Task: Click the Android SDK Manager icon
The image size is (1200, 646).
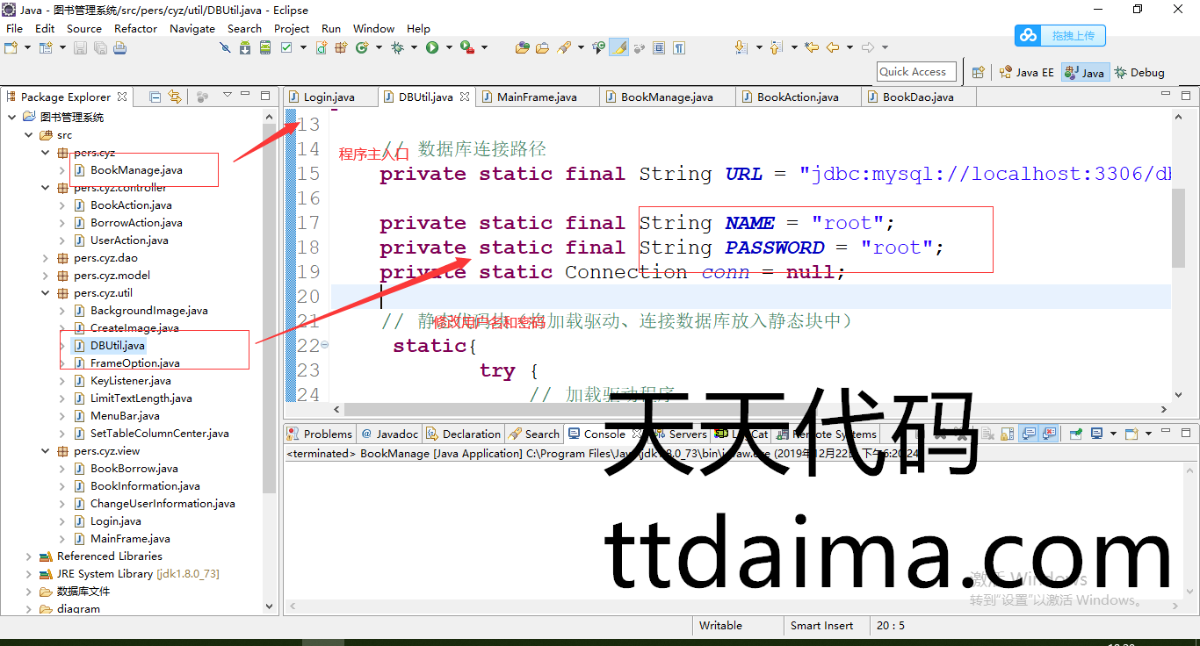Action: point(245,47)
